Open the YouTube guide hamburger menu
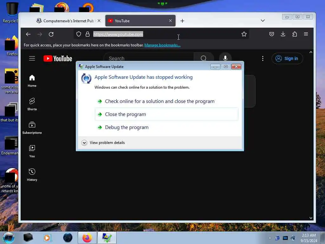325x244 pixels. click(x=32, y=58)
